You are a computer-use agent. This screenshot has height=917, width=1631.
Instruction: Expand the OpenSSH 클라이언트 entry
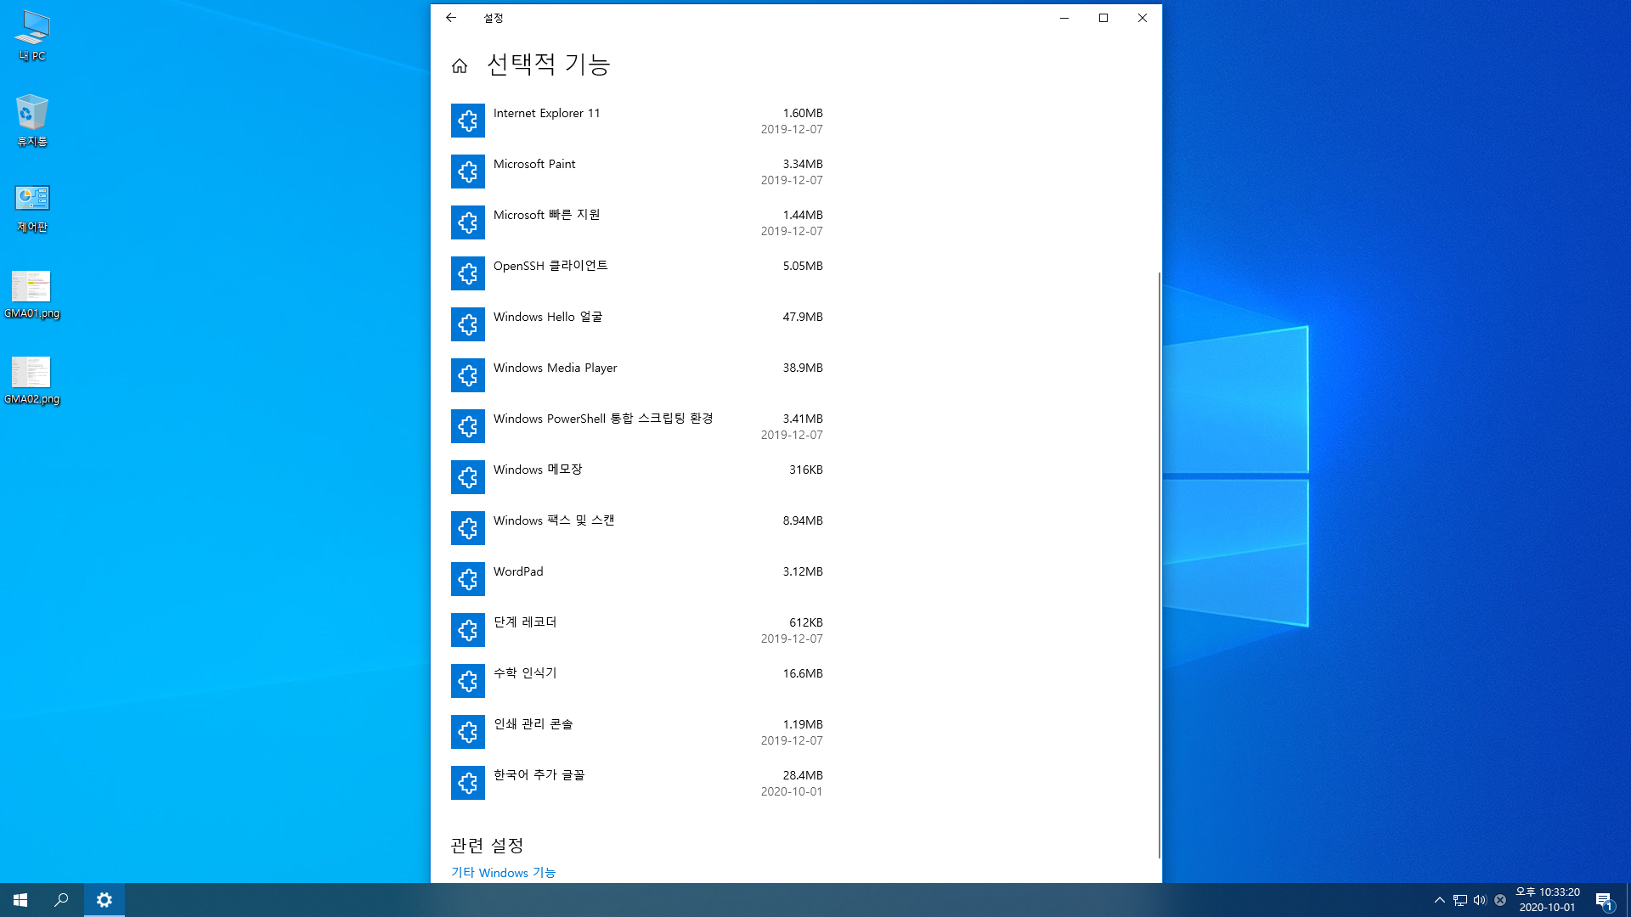coord(550,266)
